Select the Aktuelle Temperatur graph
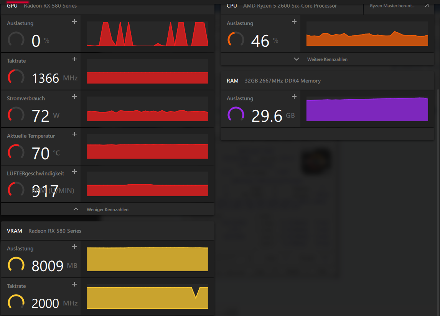The width and height of the screenshot is (440, 316). [x=147, y=146]
